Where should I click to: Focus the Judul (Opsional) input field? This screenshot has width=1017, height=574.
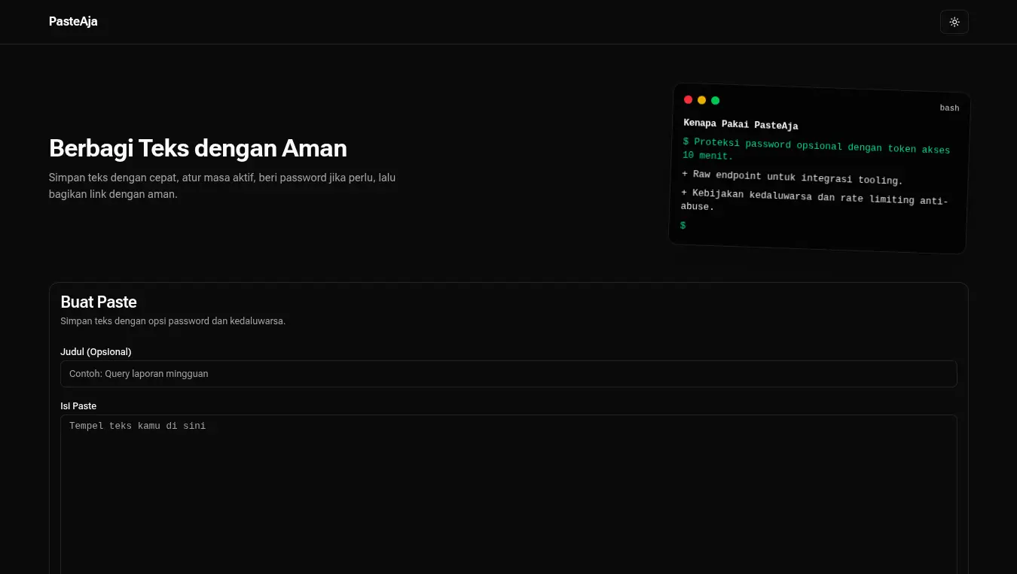[508, 374]
